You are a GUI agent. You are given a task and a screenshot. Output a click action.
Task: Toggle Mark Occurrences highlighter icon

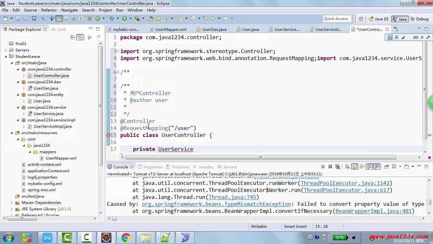(59, 18)
